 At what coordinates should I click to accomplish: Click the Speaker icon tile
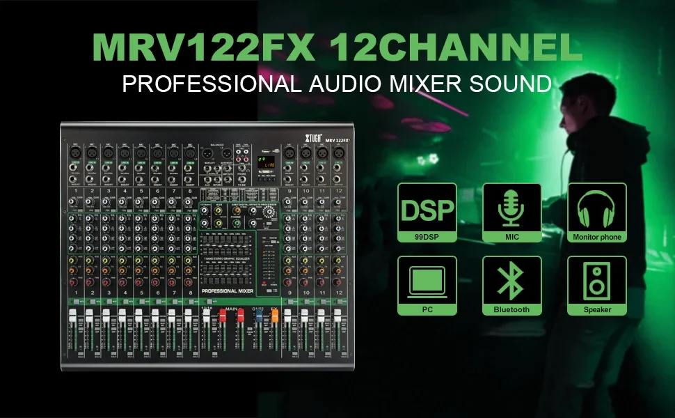(x=596, y=285)
